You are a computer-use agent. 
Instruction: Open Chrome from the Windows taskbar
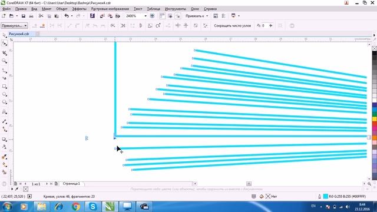76,207
